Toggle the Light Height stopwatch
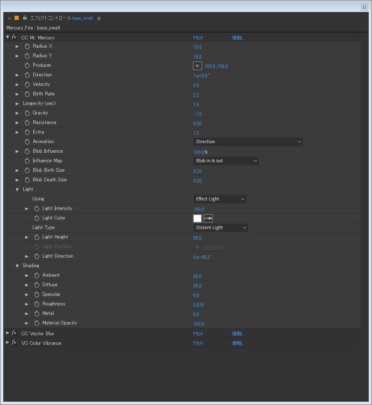372x405 pixels. point(37,237)
